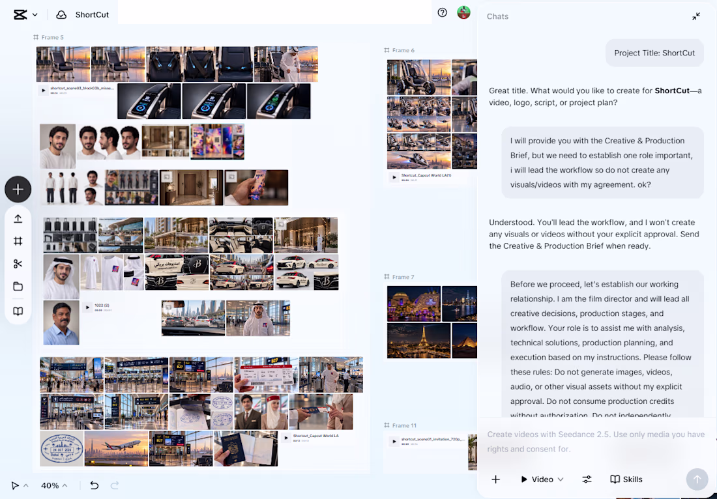Click the Chats panel heading
Screen dimensions: 717x499
pos(497,16)
